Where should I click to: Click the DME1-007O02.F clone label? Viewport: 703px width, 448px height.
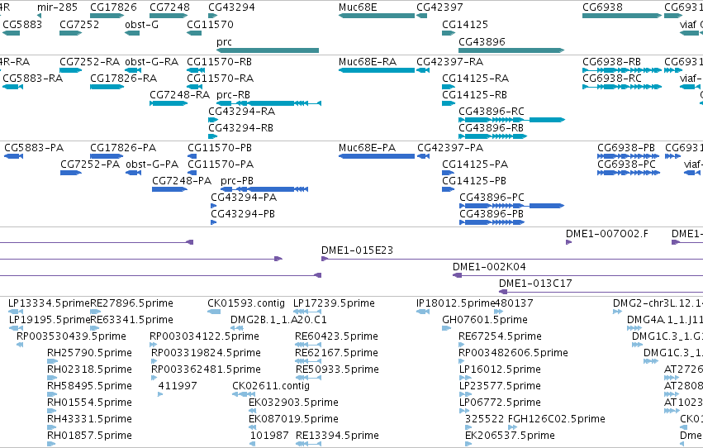(x=607, y=234)
